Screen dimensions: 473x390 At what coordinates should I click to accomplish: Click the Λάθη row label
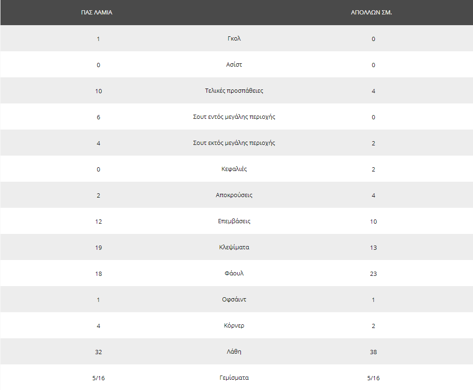point(234,352)
